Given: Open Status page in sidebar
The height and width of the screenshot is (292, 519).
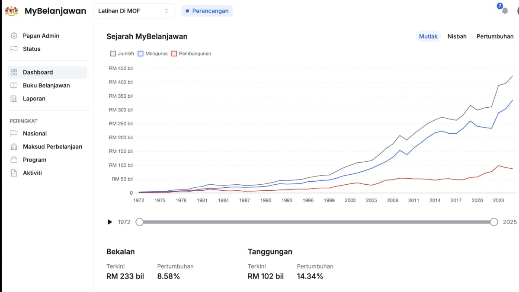Looking at the screenshot, I should tap(47, 49).
